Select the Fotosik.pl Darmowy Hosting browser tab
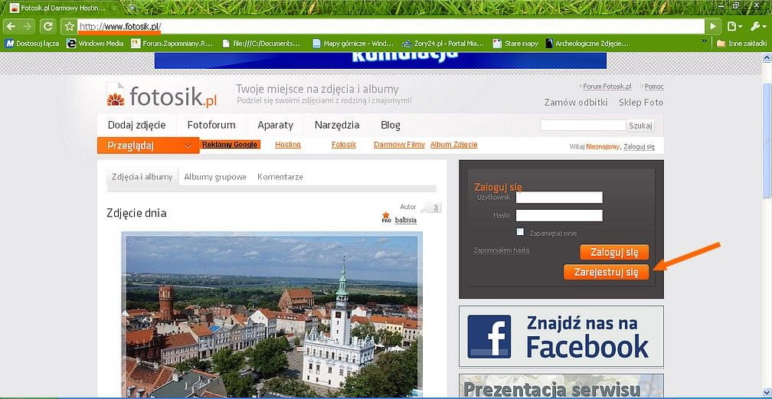This screenshot has width=772, height=399. 63,8
